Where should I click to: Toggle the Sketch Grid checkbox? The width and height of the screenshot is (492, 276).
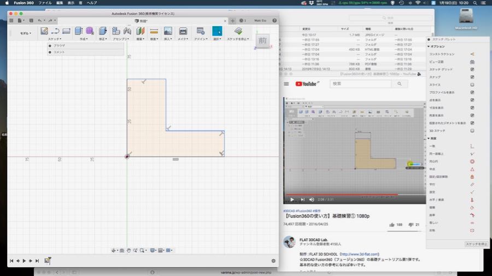472,69
